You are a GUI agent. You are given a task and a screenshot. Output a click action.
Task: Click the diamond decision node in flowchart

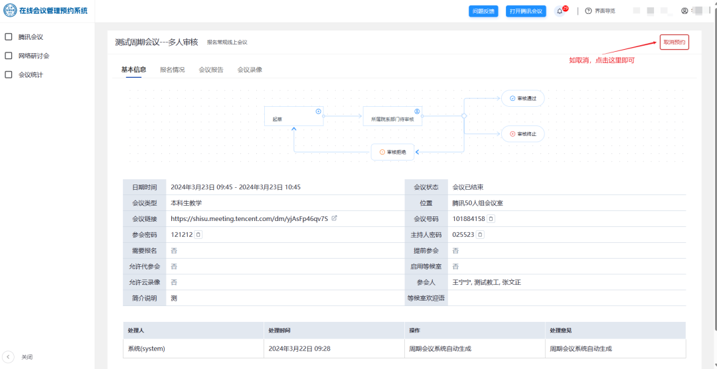point(464,116)
